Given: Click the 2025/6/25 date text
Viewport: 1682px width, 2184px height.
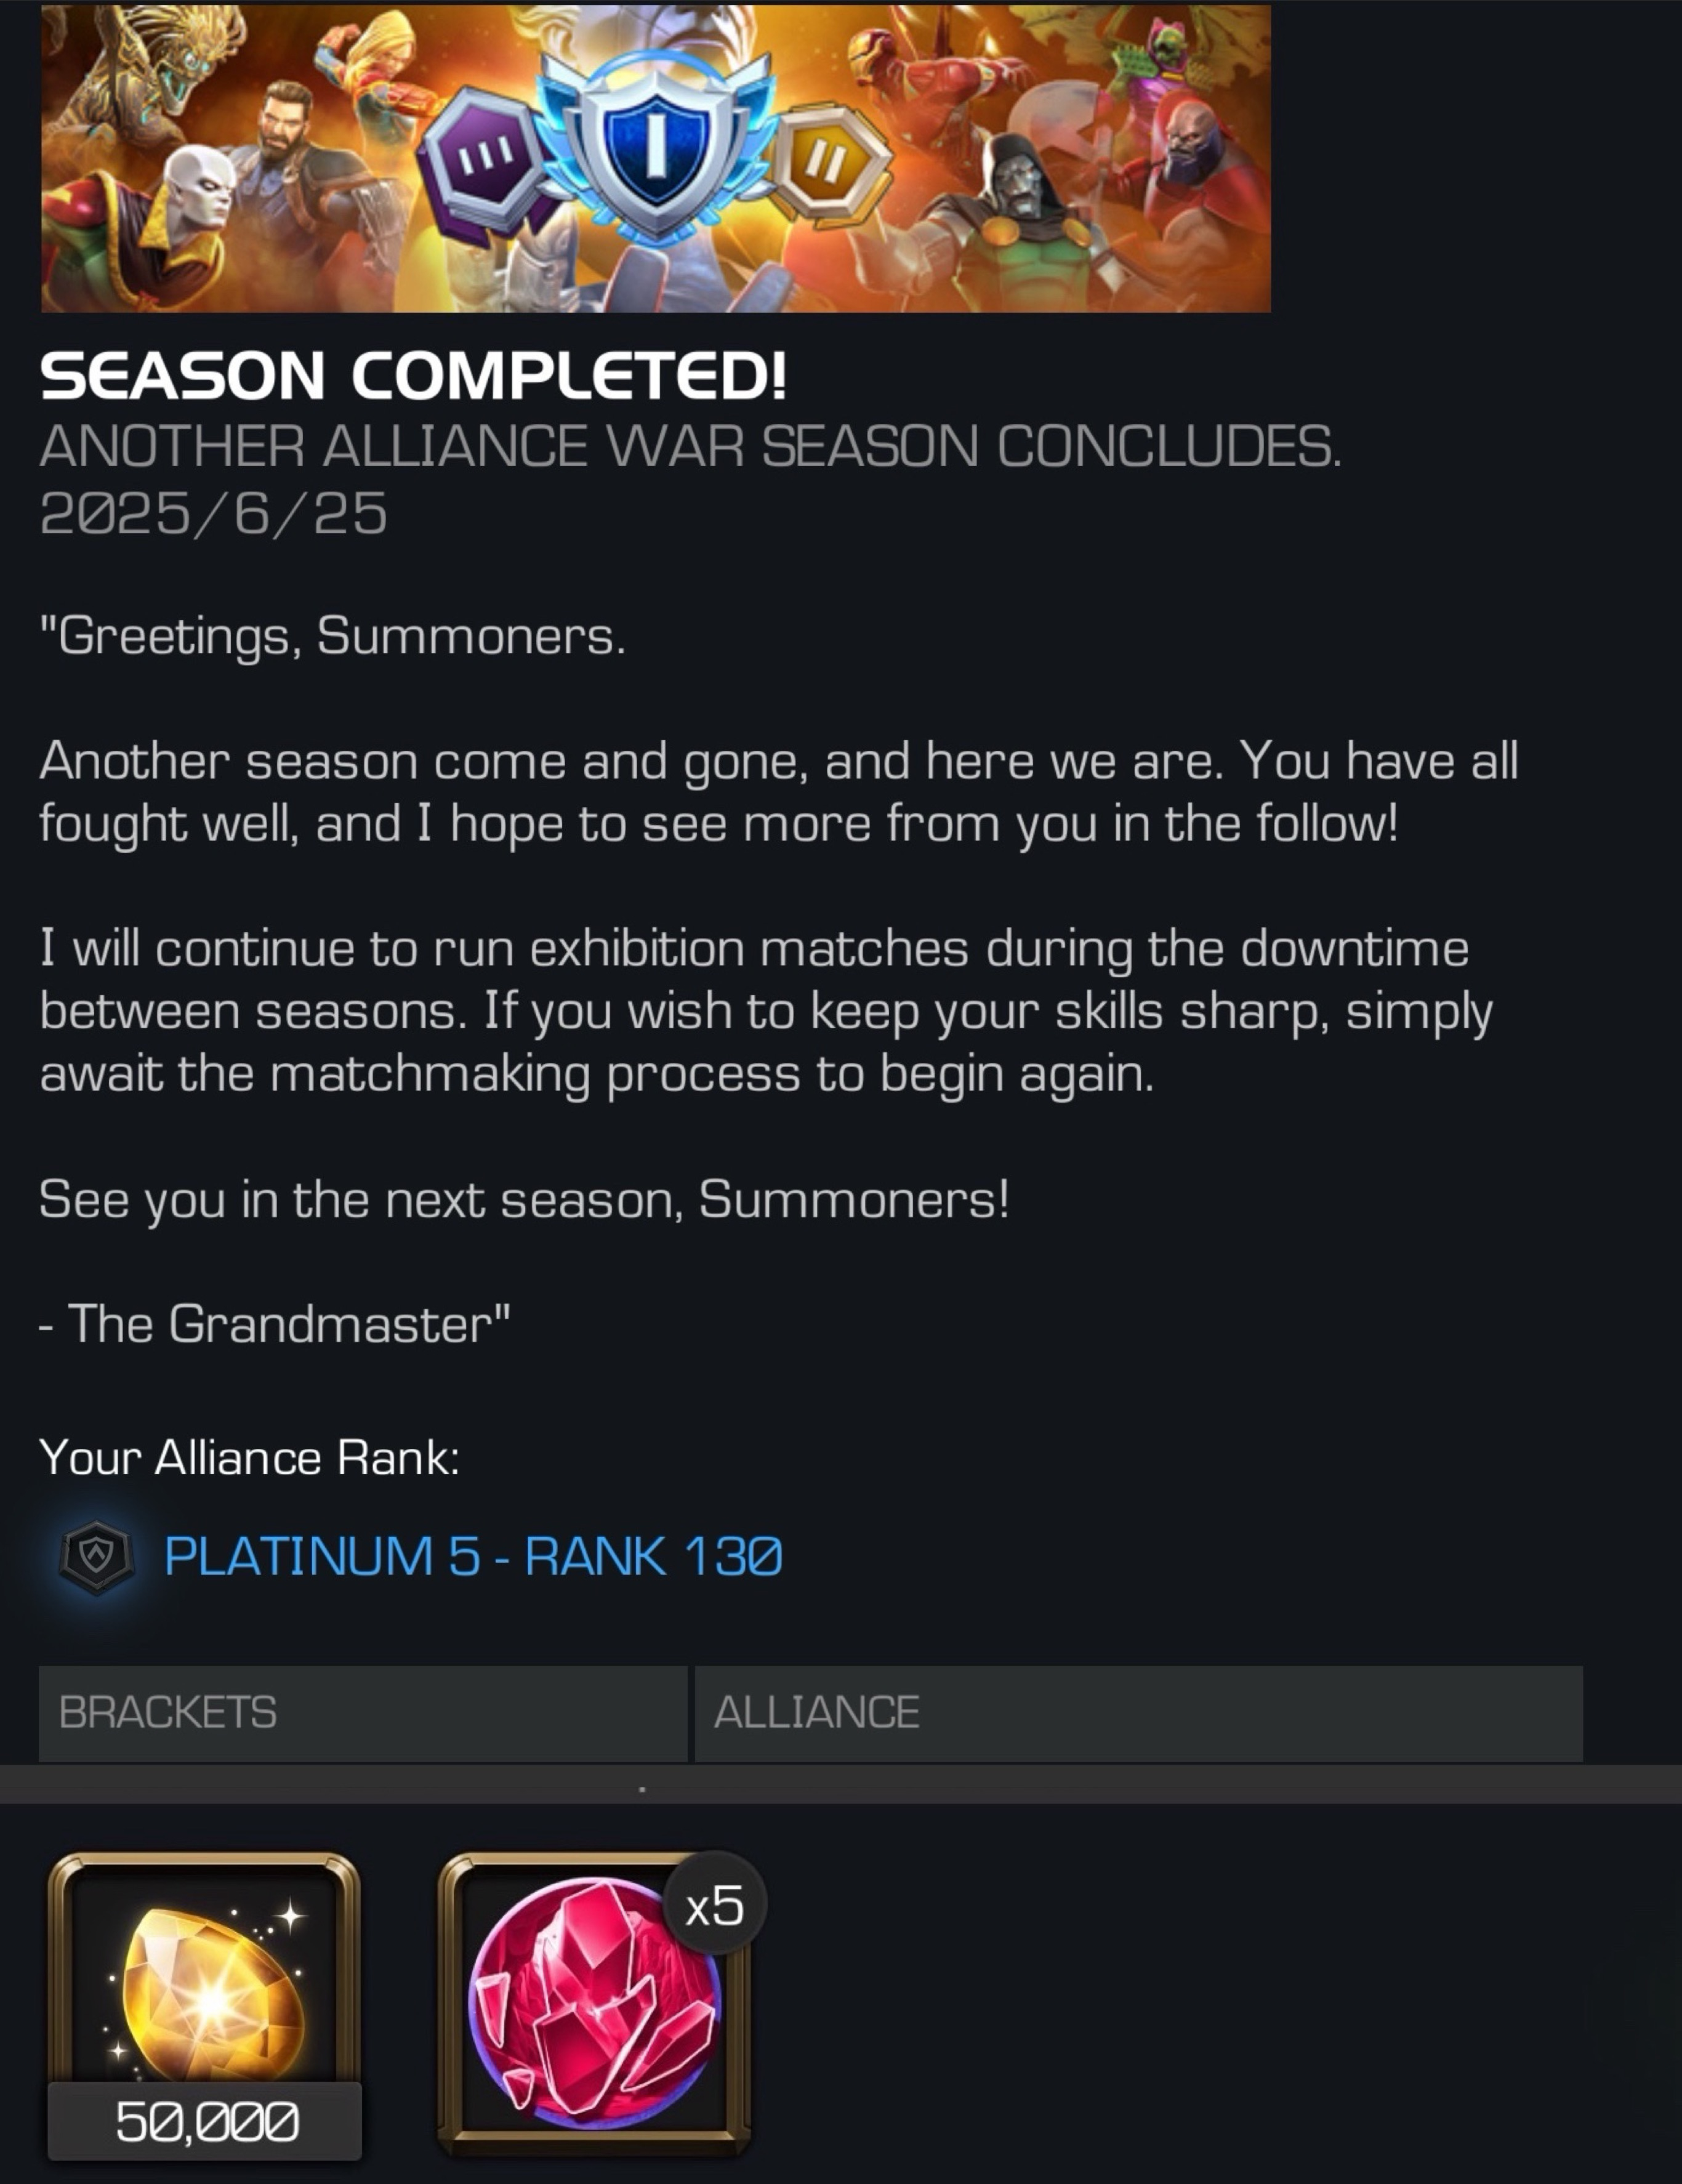Looking at the screenshot, I should tap(213, 513).
